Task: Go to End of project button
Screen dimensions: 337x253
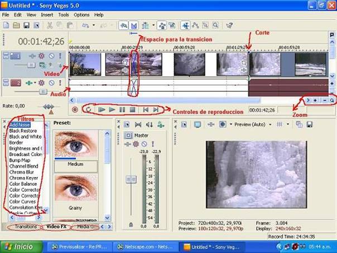Action: click(156, 110)
